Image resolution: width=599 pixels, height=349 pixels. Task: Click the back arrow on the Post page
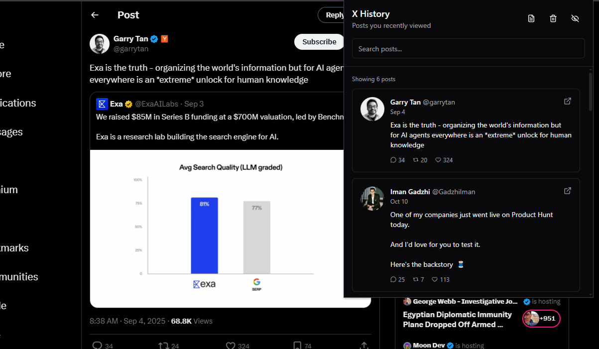[95, 15]
